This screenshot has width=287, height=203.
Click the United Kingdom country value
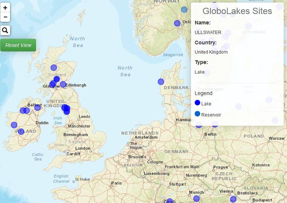tap(211, 52)
